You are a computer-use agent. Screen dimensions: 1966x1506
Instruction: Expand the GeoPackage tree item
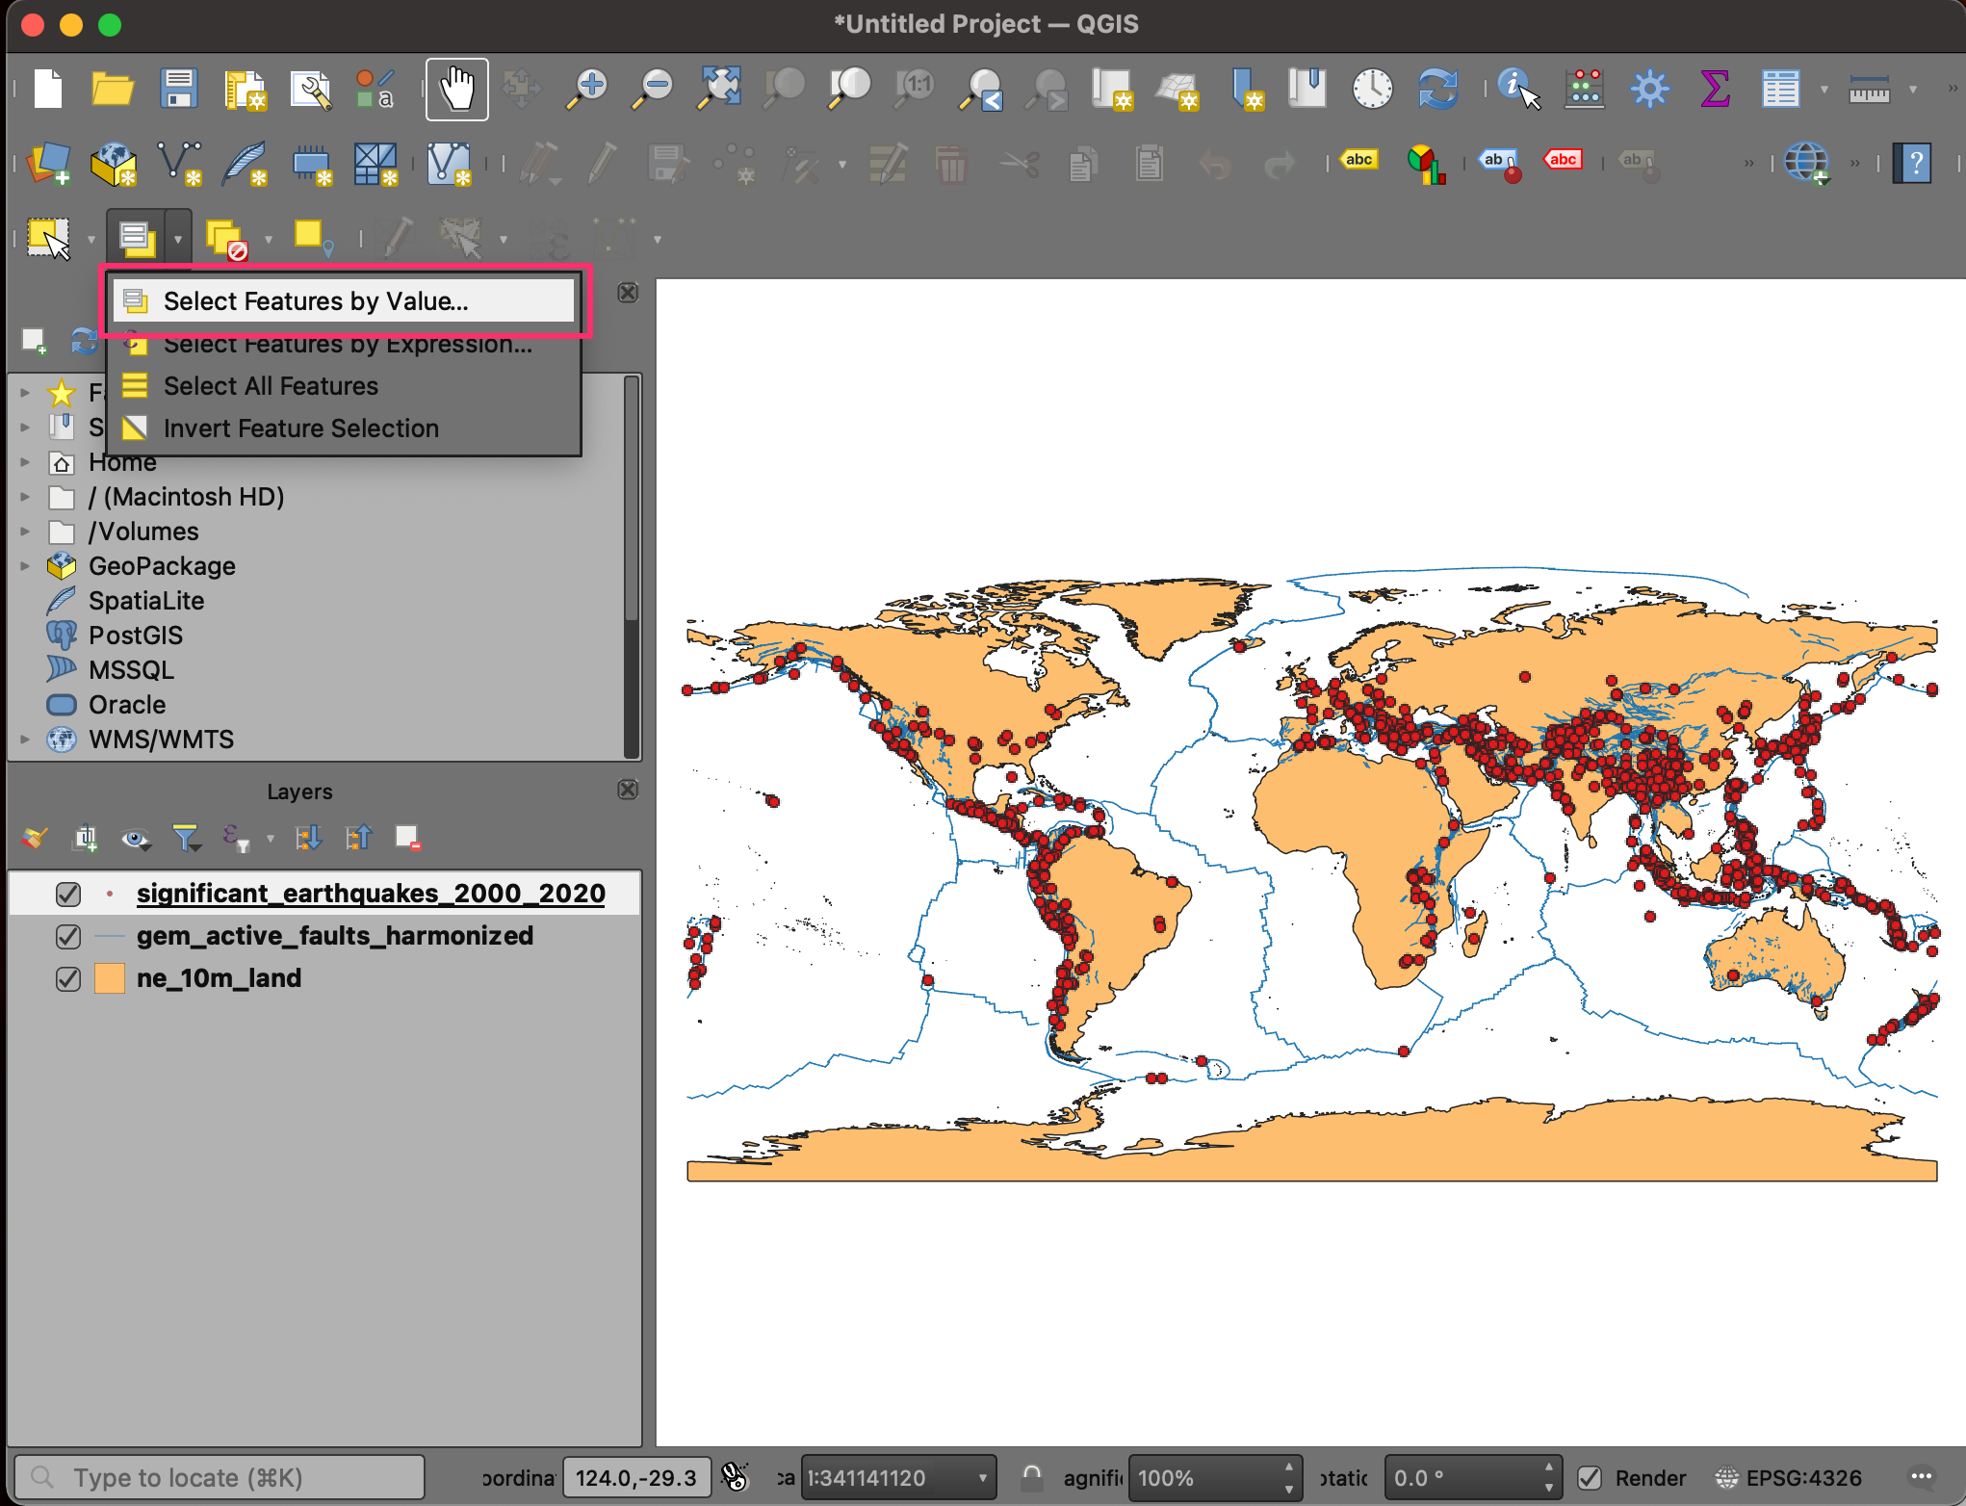click(25, 566)
